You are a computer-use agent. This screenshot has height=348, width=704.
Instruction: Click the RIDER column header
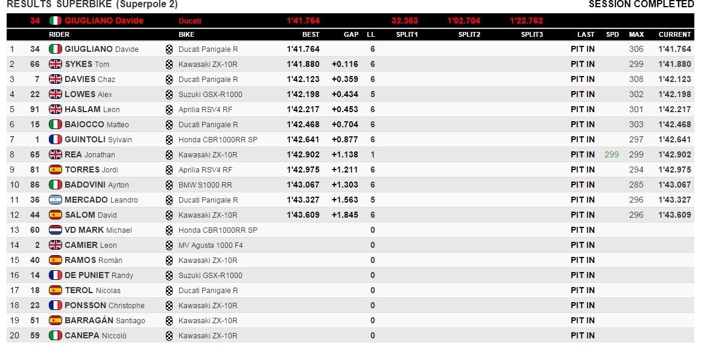click(x=59, y=34)
